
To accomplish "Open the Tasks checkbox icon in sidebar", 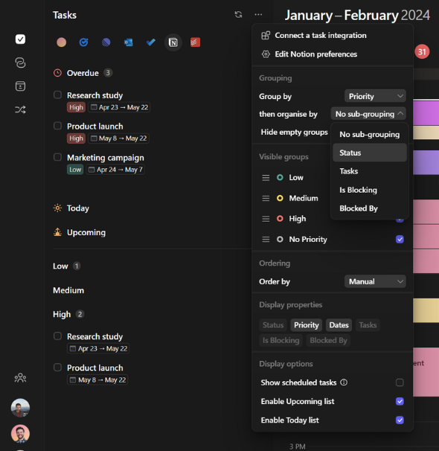I will click(20, 39).
